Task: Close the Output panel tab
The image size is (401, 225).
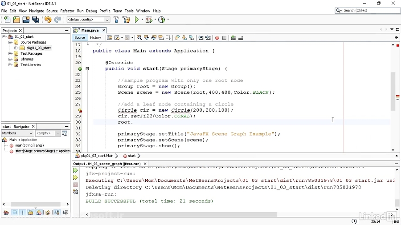Action: pyautogui.click(x=145, y=164)
